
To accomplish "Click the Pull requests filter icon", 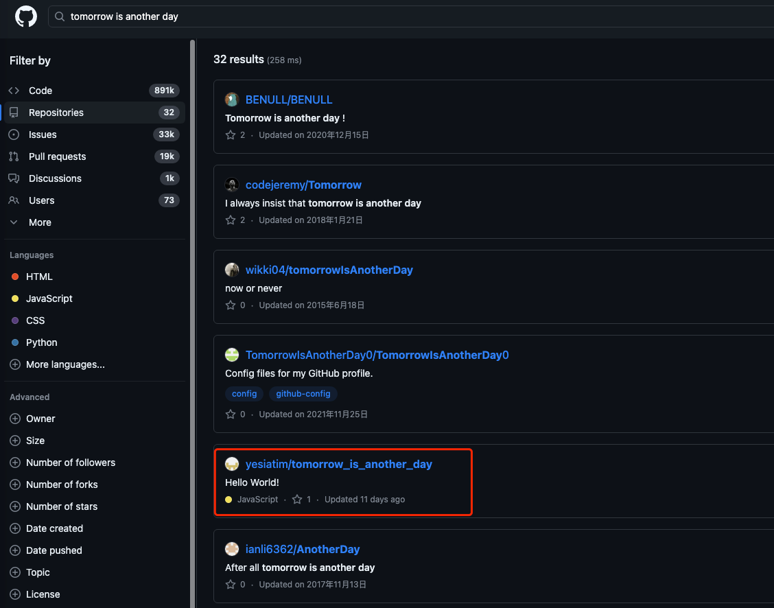I will 14,156.
